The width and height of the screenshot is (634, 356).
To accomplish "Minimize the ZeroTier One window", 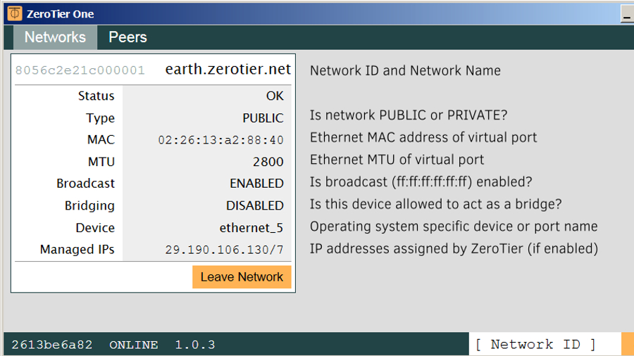I will point(627,14).
